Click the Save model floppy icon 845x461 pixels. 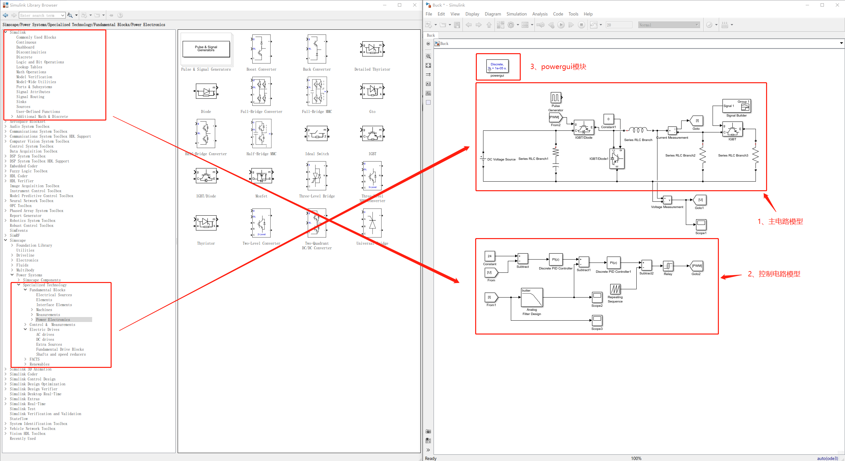point(457,25)
